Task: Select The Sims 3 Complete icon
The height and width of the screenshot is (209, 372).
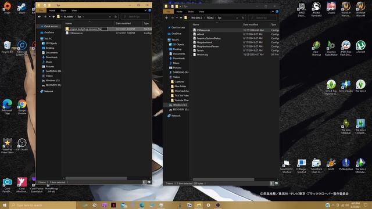Action: point(360,127)
